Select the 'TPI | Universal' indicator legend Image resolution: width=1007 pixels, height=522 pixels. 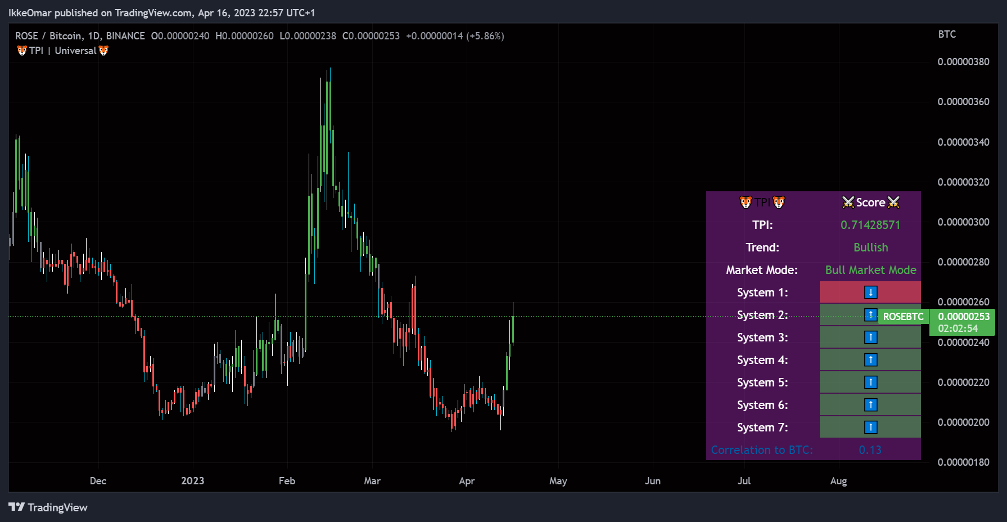tap(62, 51)
